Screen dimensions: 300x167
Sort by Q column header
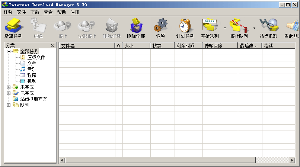(x=119, y=46)
